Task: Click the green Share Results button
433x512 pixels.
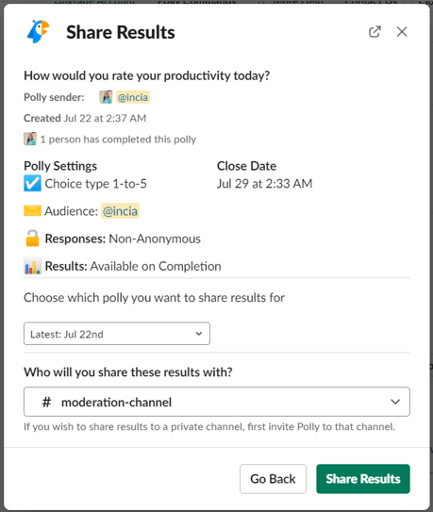Action: [363, 479]
